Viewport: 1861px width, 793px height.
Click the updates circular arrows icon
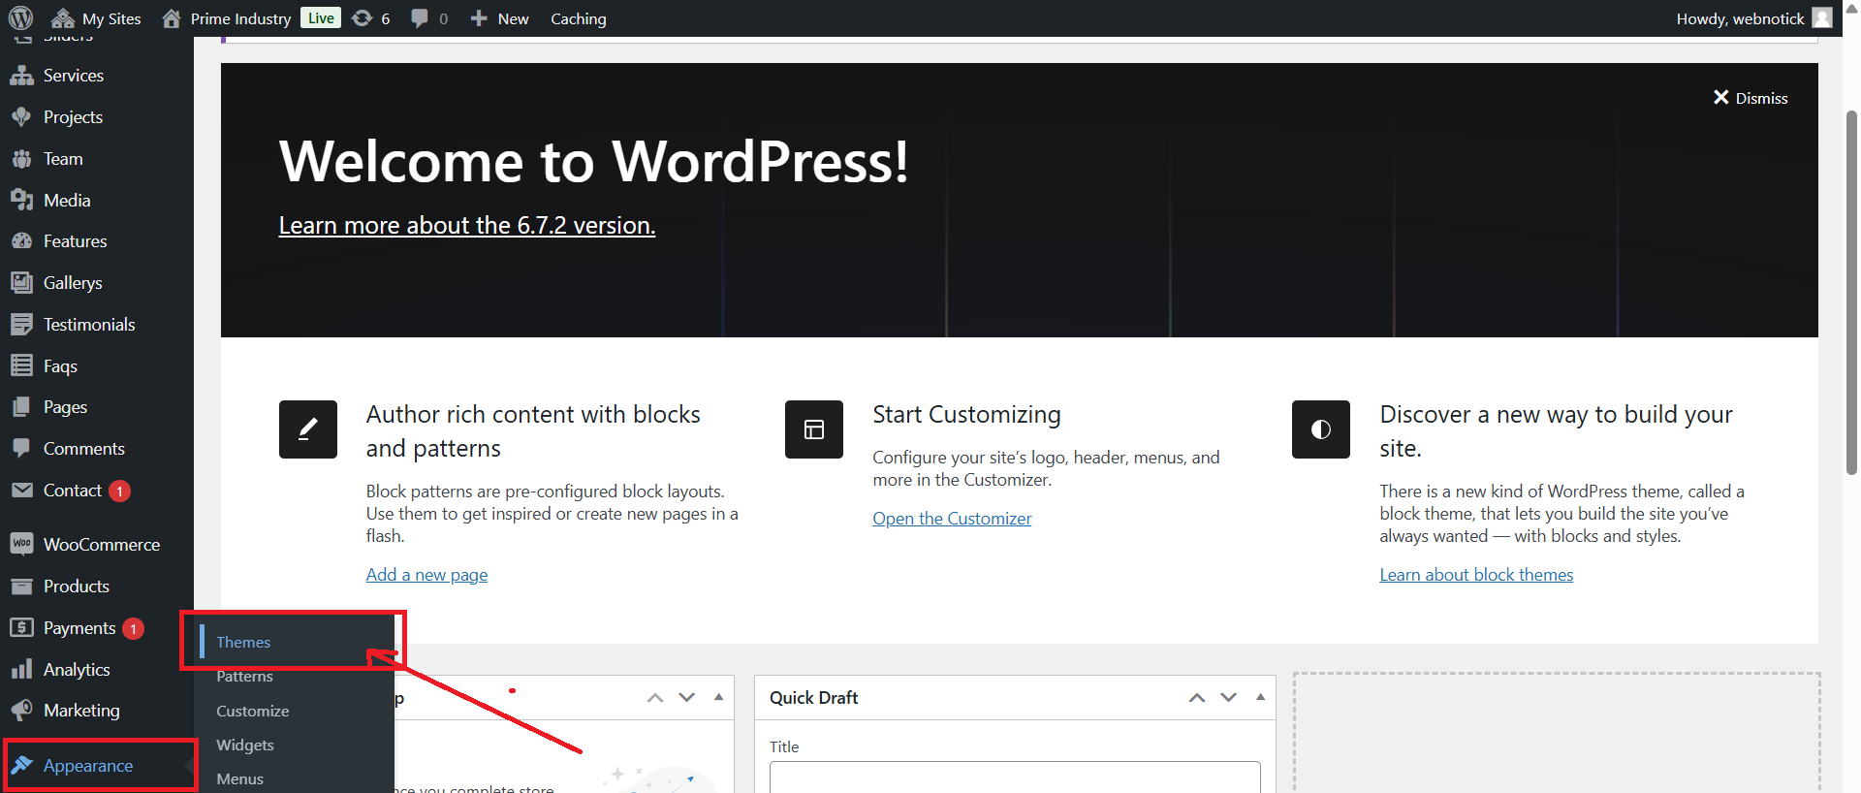pos(362,18)
